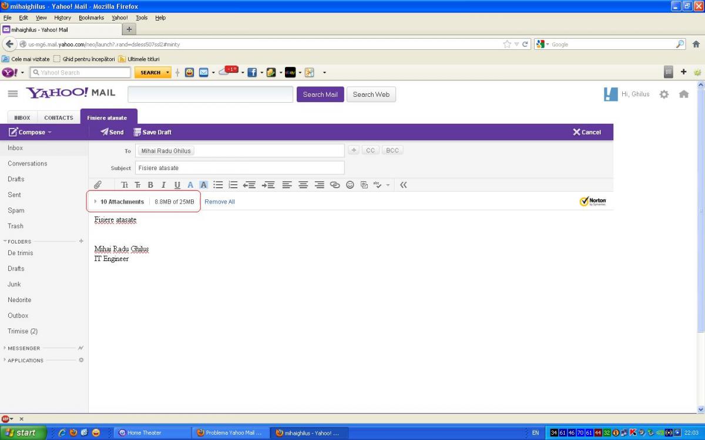Expand the Messenger section in sidebar
This screenshot has width=705, height=440.
[x=5, y=348]
